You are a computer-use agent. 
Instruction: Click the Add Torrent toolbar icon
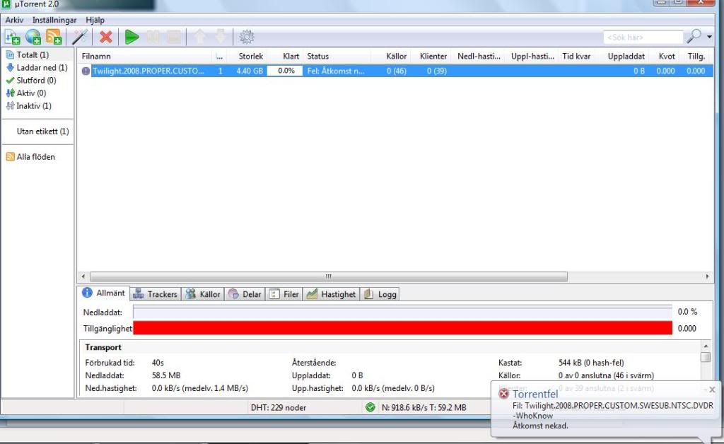(x=12, y=37)
